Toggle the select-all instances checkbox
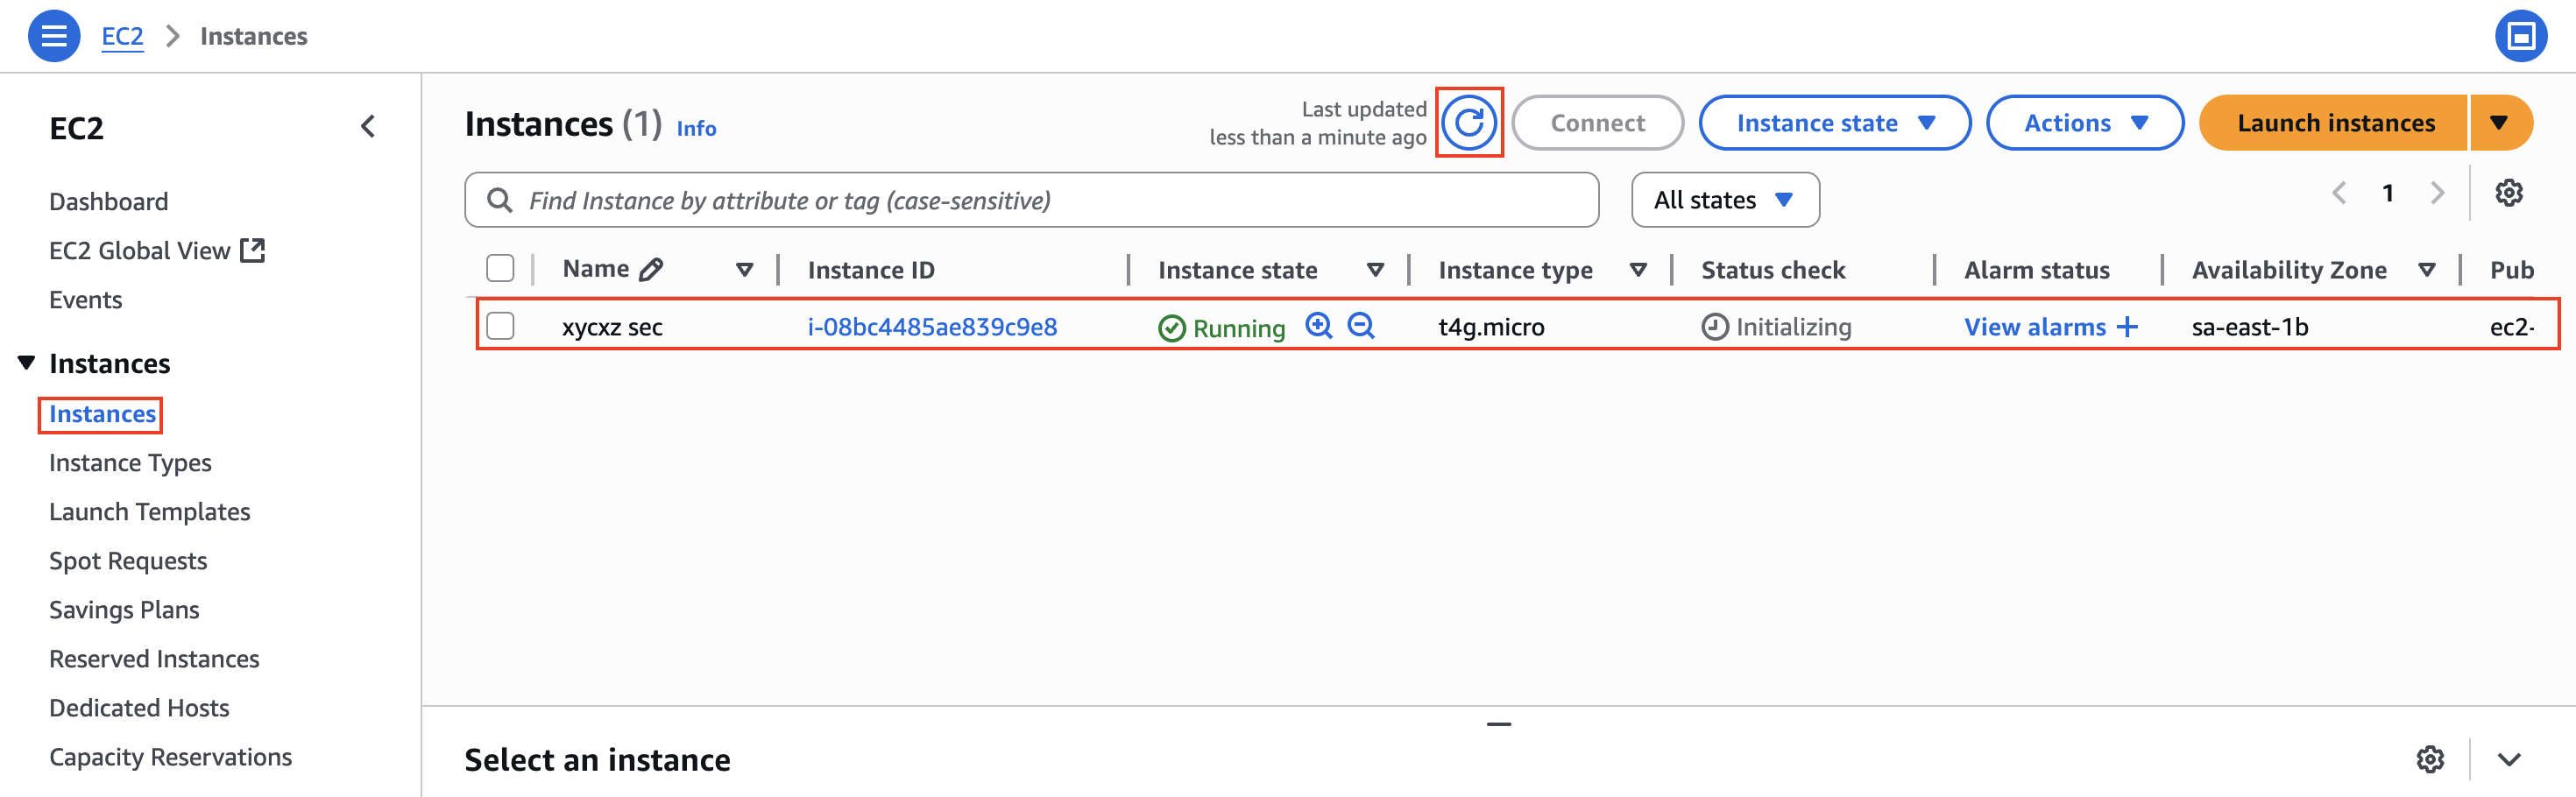 tap(500, 268)
